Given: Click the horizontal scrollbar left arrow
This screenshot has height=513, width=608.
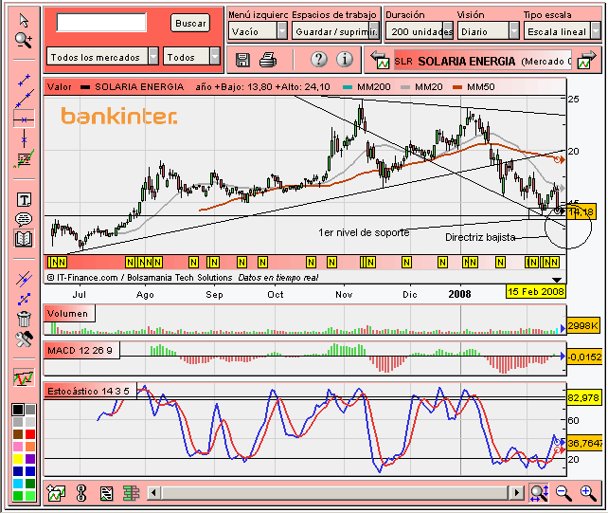Looking at the screenshot, I should click(x=154, y=493).
